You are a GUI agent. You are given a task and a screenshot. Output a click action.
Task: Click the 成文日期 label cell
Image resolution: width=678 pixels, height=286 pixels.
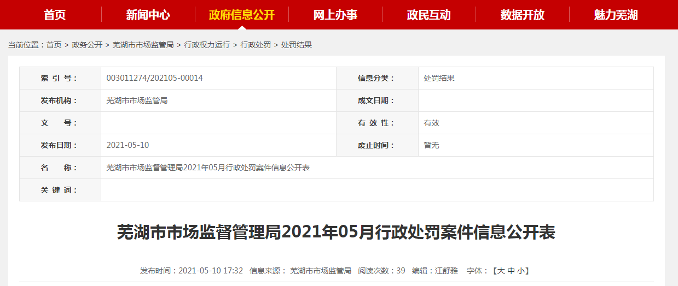(x=378, y=100)
